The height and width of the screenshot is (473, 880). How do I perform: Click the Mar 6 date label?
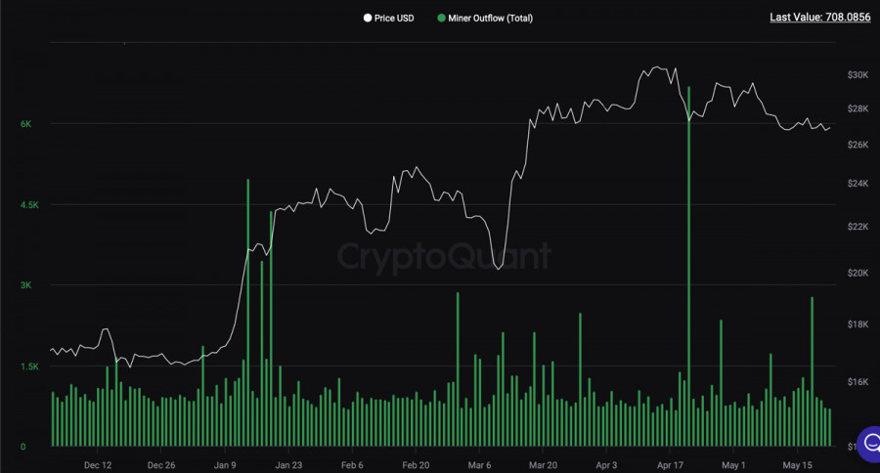(x=480, y=465)
